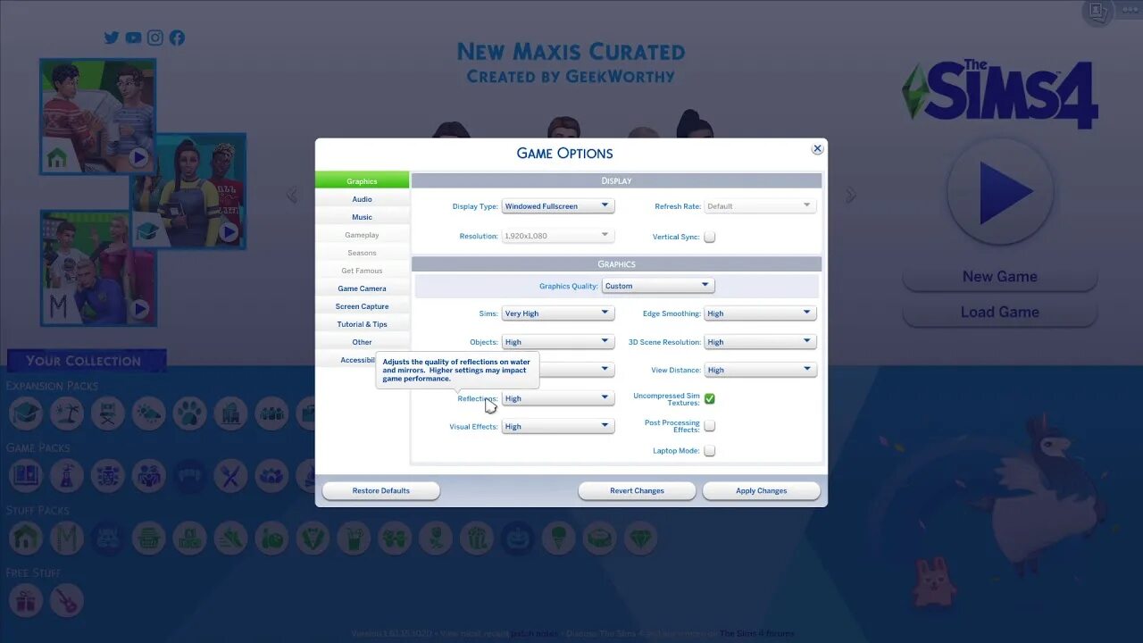Open the Visual Effects dropdown
Screen dimensions: 1143x643
point(558,427)
